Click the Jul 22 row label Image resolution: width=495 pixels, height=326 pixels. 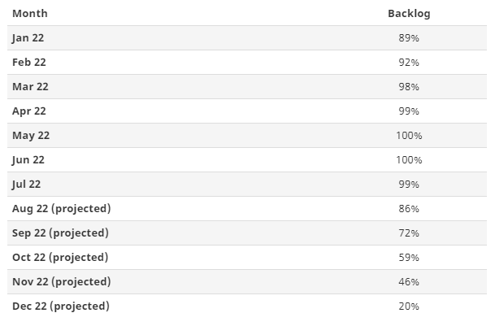(26, 184)
